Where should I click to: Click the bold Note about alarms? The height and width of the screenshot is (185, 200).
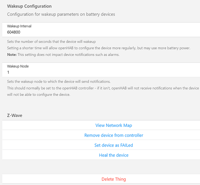point(63,55)
